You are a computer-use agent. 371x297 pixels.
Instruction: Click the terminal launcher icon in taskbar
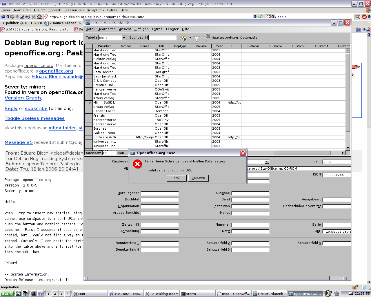click(x=34, y=294)
